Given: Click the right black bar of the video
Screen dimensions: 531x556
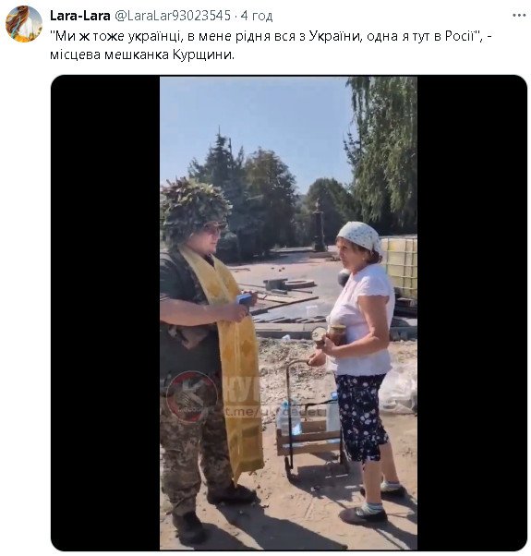Looking at the screenshot, I should (472, 313).
